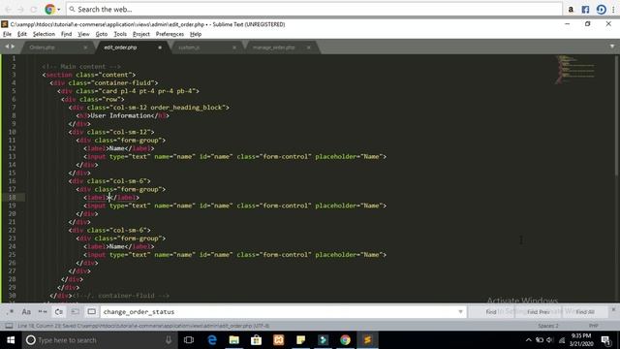Open the Project menu
The width and height of the screenshot is (620, 349).
(x=141, y=34)
